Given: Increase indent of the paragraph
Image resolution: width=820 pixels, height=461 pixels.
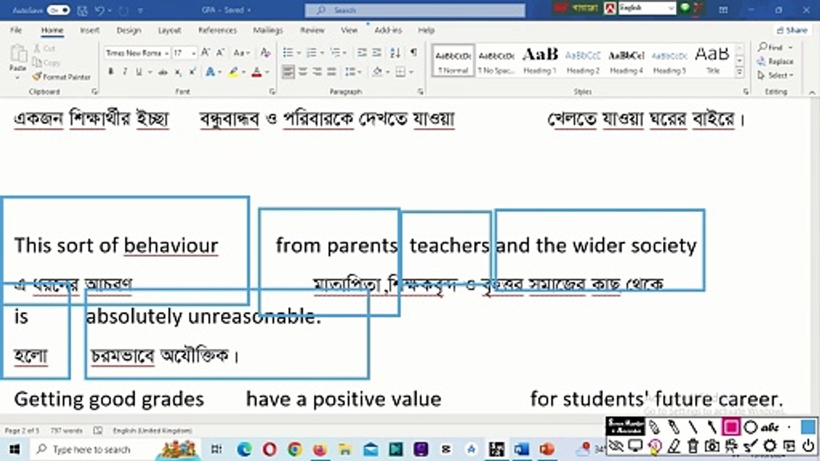Looking at the screenshot, I should [x=377, y=53].
